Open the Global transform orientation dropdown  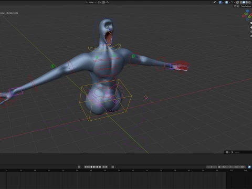tap(91, 2)
